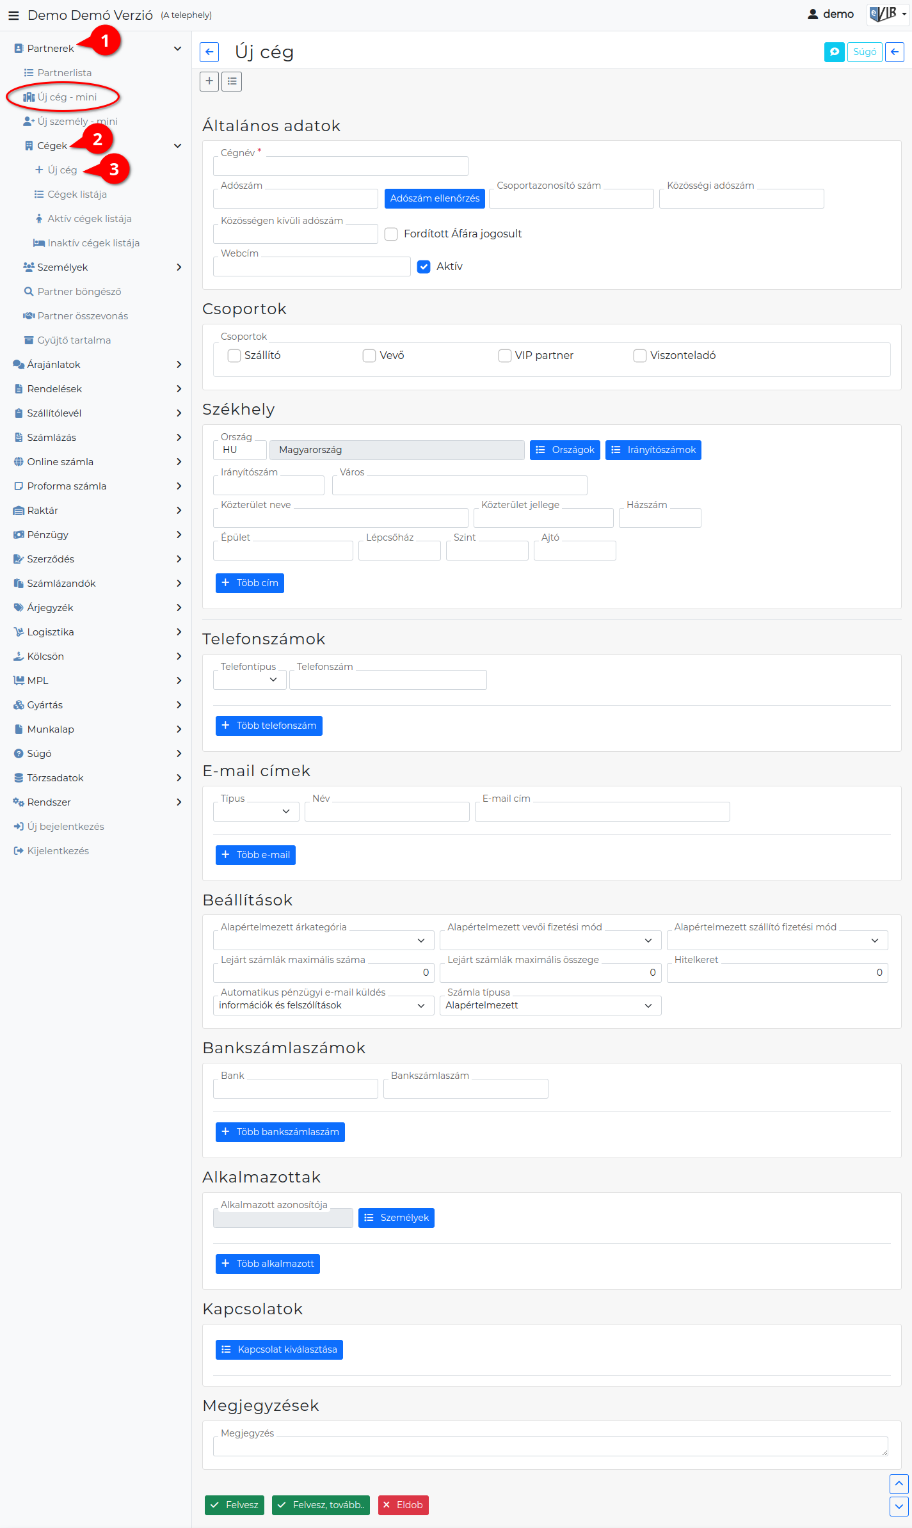The height and width of the screenshot is (1528, 912).
Task: Uncheck the Aktív checkbox
Action: pyautogui.click(x=424, y=267)
